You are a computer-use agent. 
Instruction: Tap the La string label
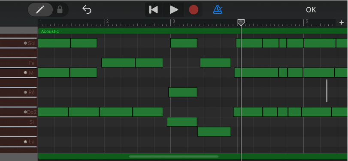coord(31,142)
